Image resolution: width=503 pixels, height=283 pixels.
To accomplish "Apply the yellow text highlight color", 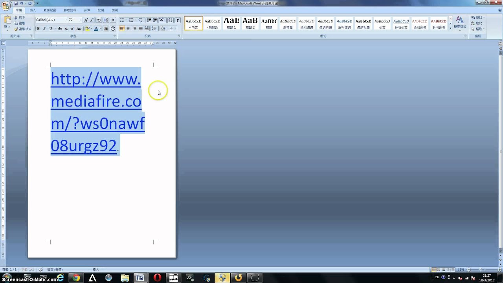I will (x=87, y=29).
